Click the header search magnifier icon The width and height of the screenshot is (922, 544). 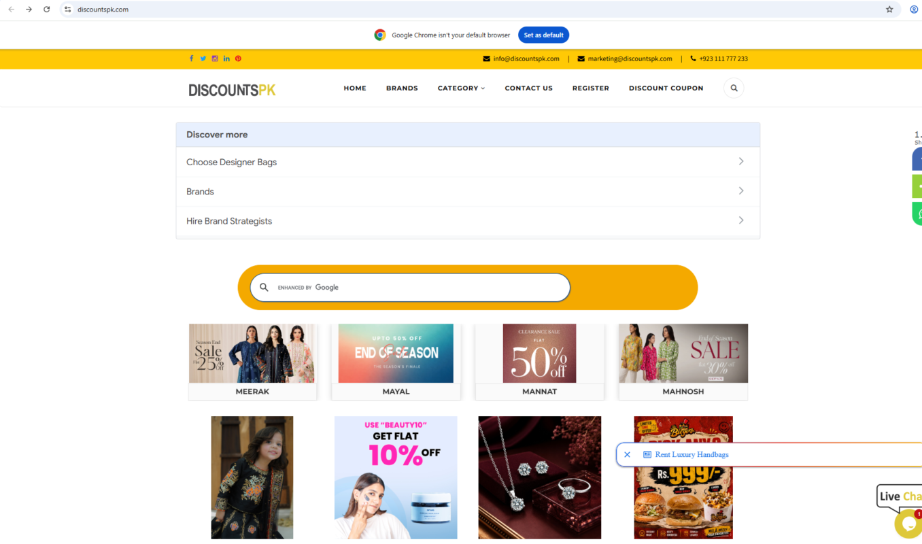point(734,88)
